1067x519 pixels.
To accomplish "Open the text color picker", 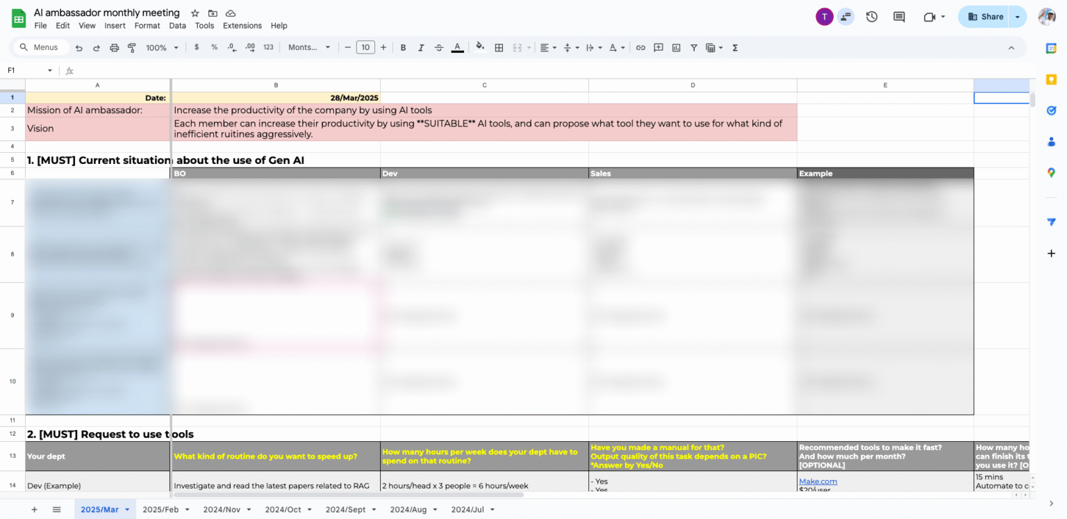I will (457, 48).
